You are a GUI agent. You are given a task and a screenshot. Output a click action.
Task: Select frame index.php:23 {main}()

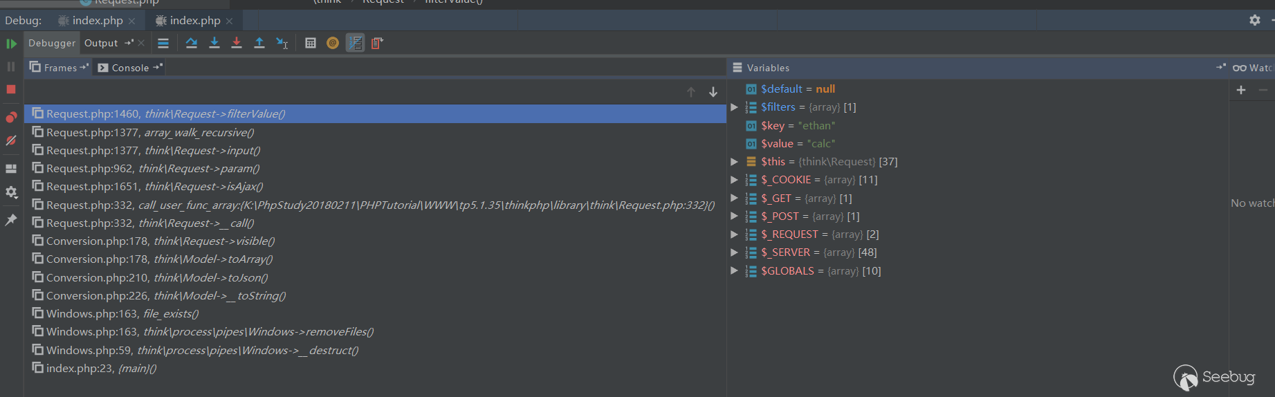pos(375,368)
